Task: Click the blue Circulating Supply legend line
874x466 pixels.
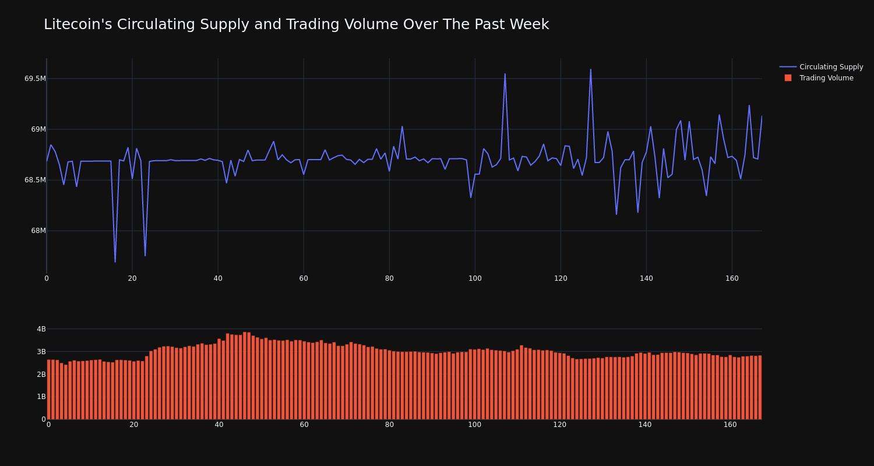Action: click(788, 67)
